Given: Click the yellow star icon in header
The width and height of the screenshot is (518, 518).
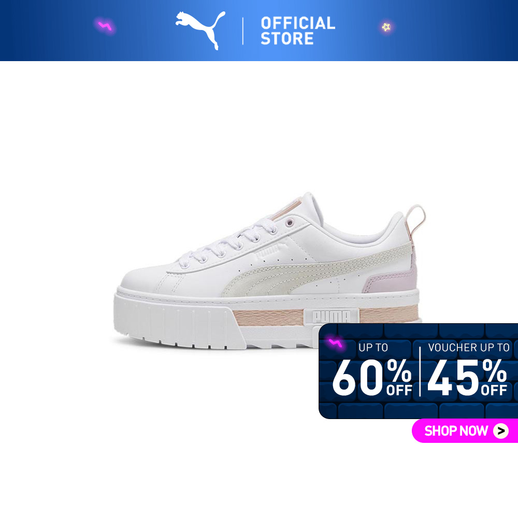Looking at the screenshot, I should click(x=386, y=27).
